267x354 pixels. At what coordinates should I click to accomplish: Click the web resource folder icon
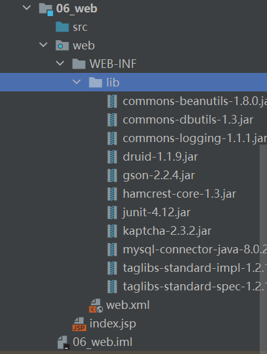[x=62, y=45]
